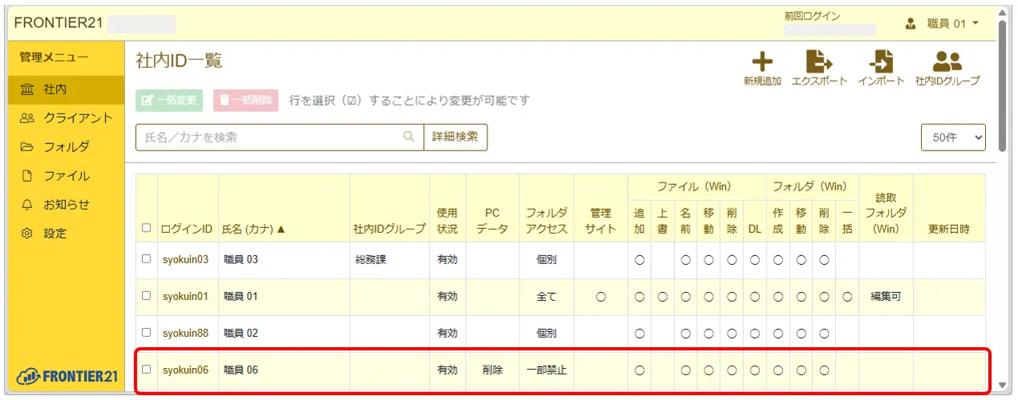
Task: Open the 50件 page size dropdown
Action: coord(953,138)
